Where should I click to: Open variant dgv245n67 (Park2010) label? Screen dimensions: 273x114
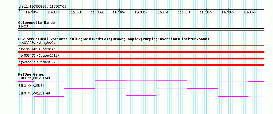pyautogui.click(x=37, y=62)
